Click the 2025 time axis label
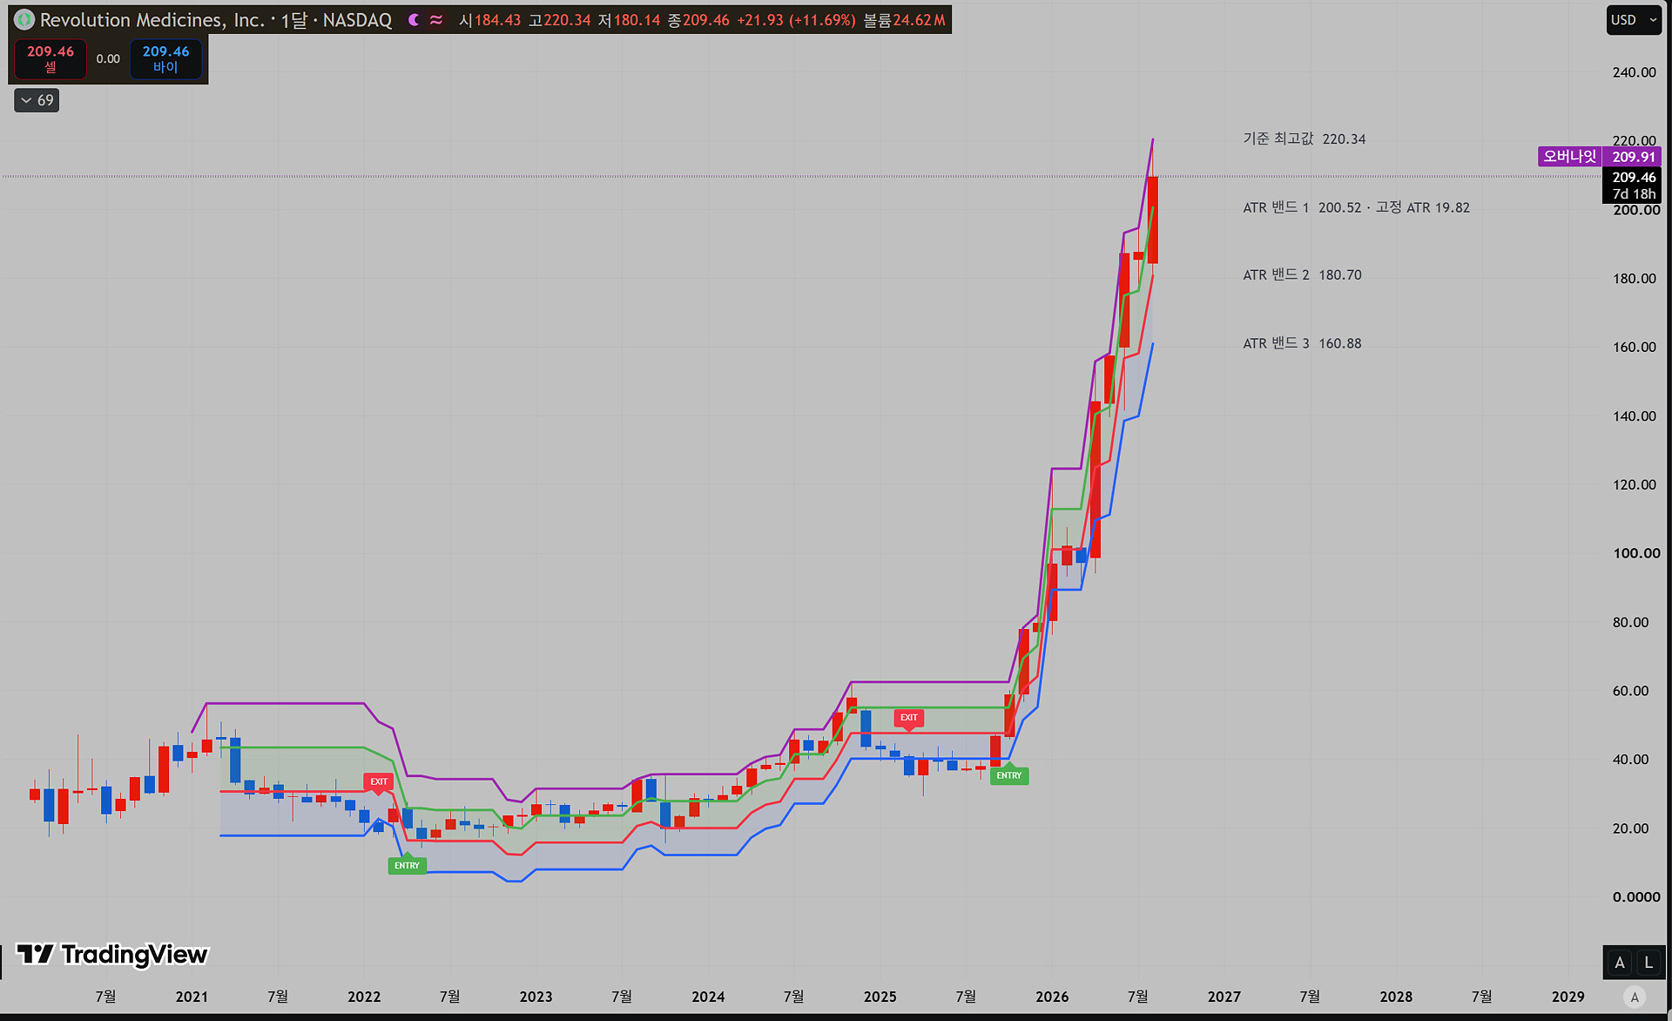1672x1021 pixels. 880,997
